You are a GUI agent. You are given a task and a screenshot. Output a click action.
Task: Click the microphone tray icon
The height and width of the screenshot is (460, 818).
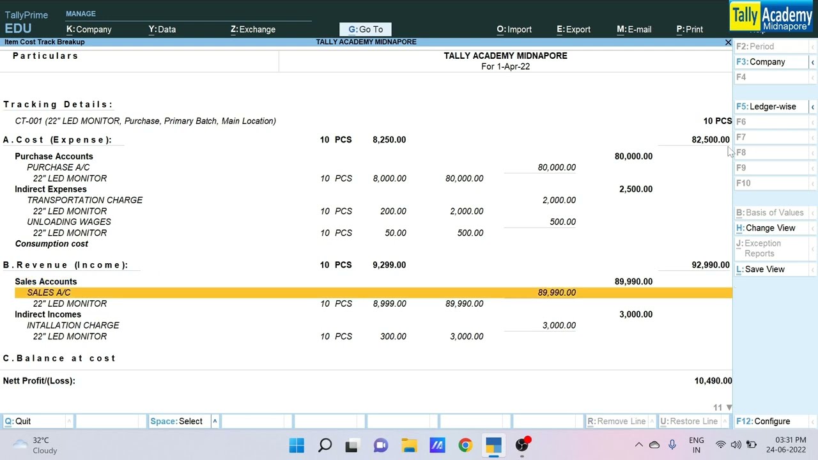pos(672,445)
